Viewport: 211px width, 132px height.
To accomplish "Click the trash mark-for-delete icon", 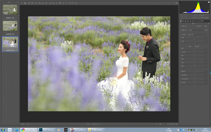I will point(76,3).
